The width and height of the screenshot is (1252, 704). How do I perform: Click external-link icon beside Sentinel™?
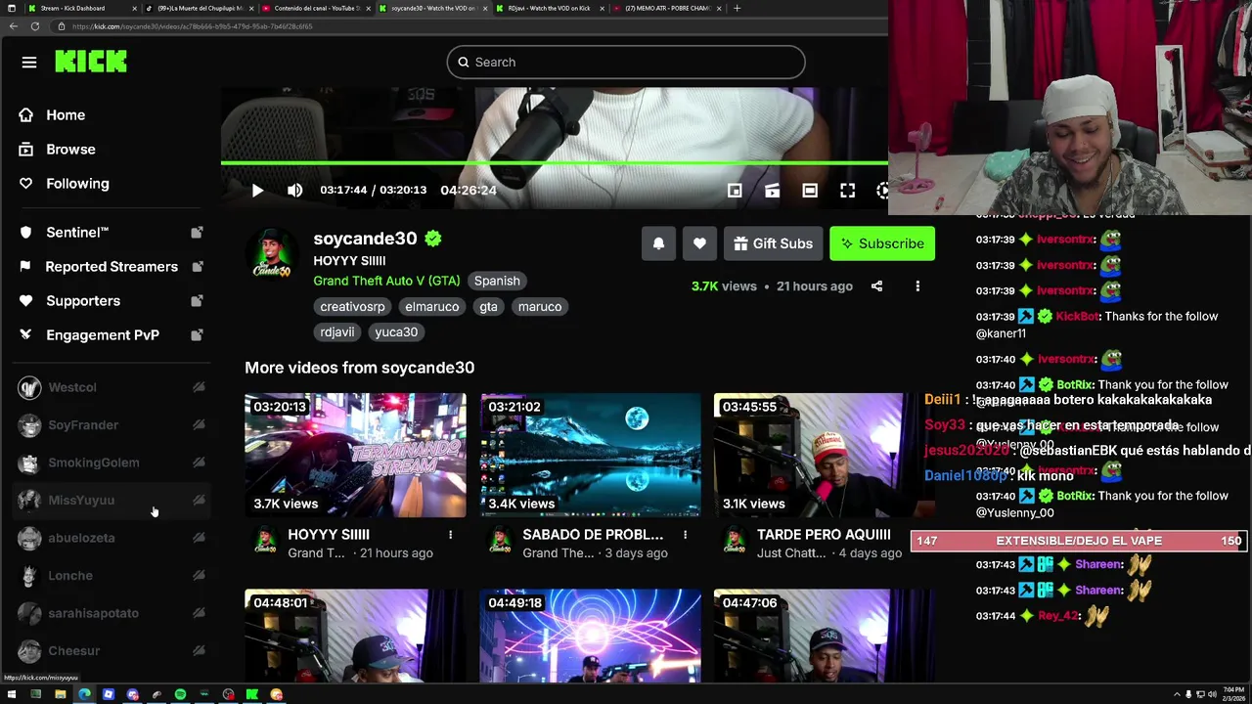pos(197,233)
